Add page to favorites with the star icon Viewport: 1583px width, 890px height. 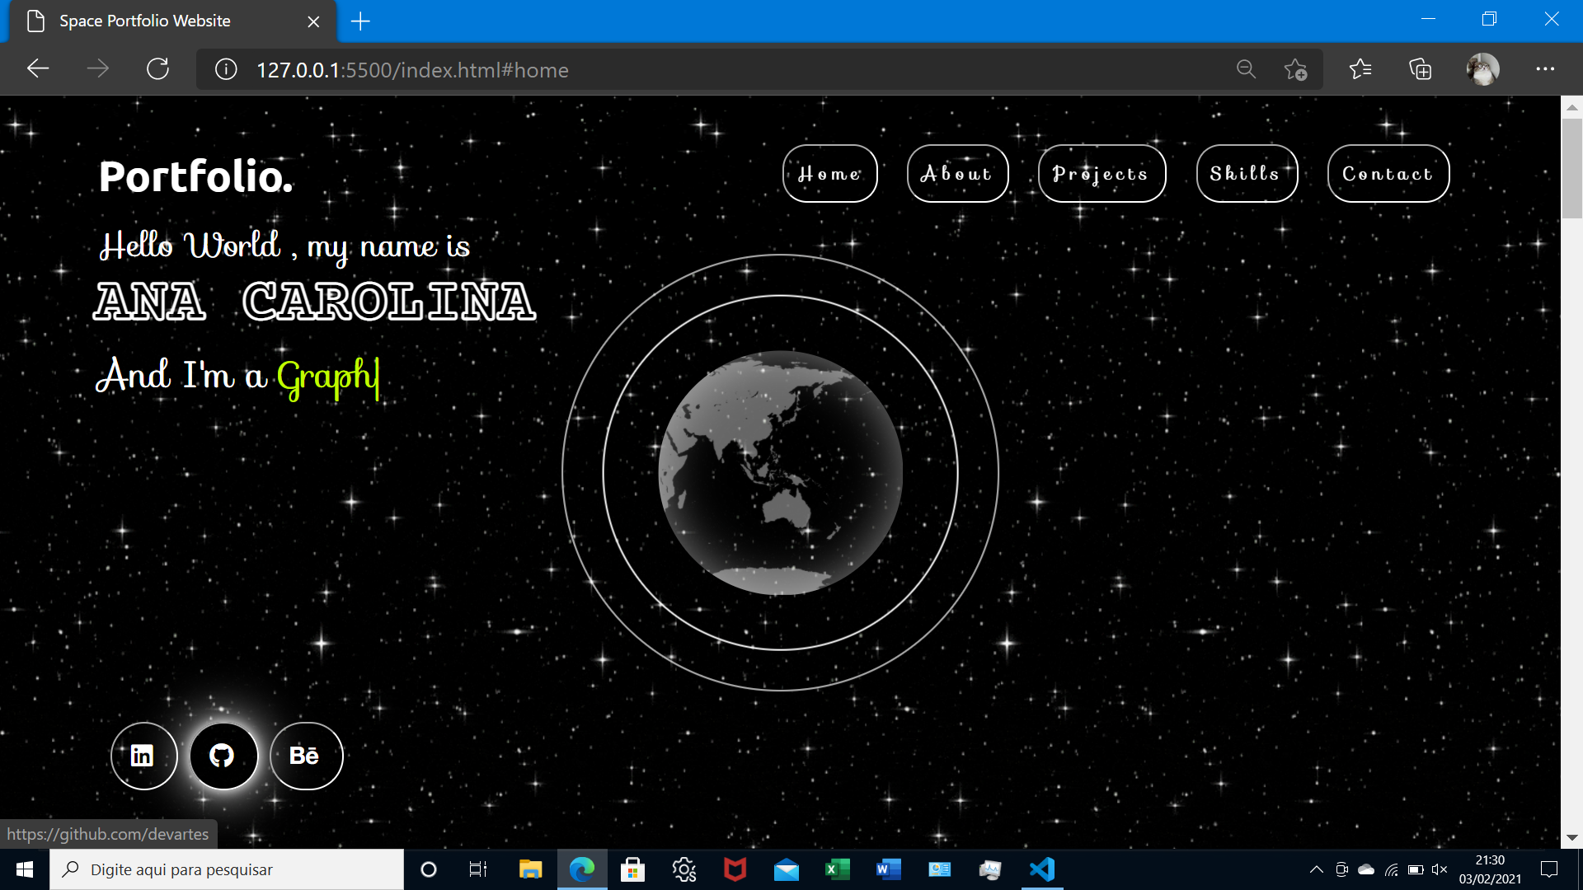pyautogui.click(x=1294, y=69)
